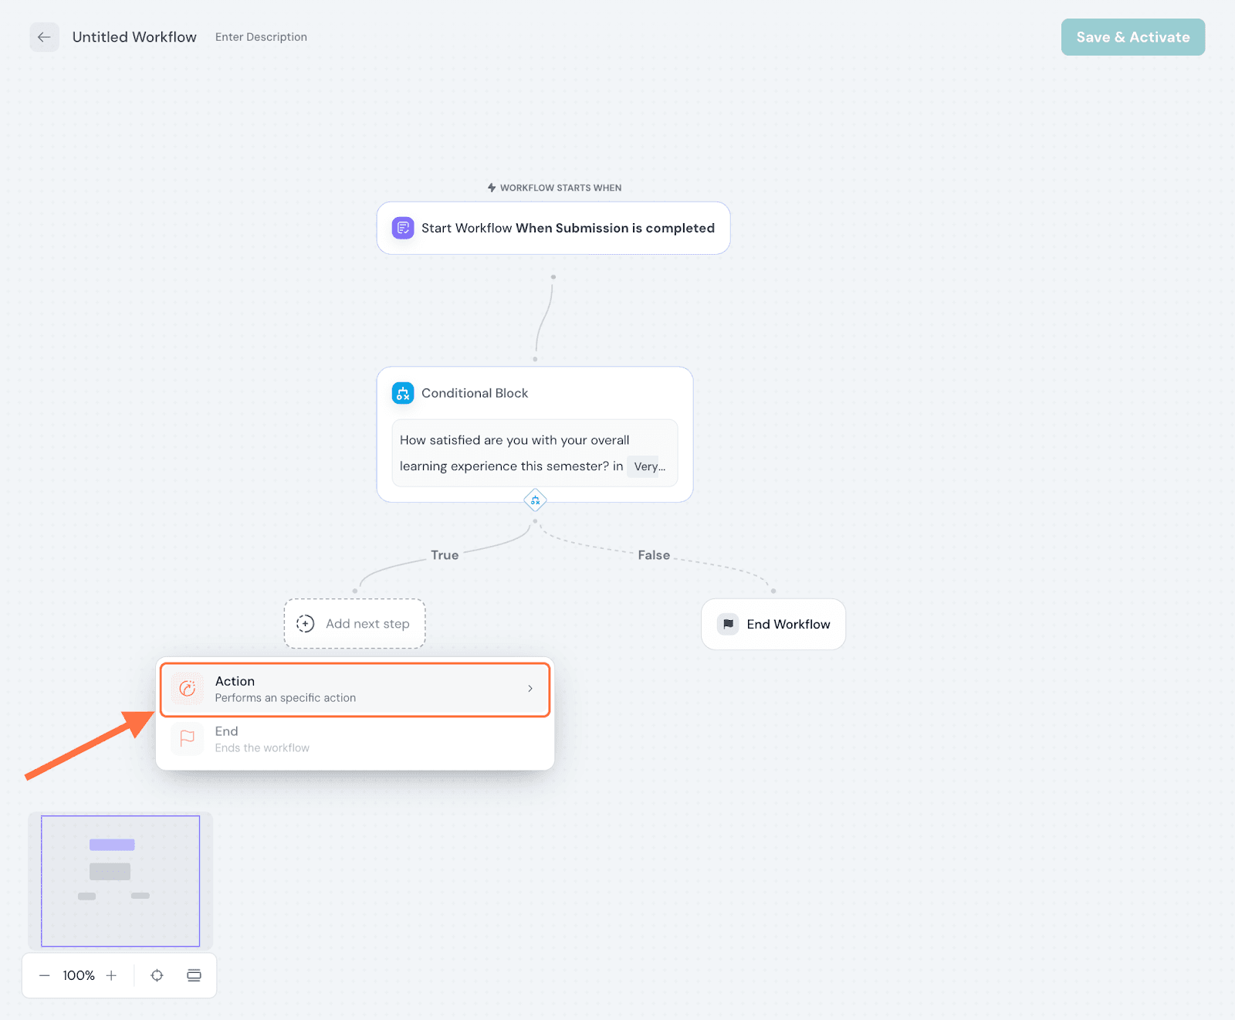Click the Conditional Block blue icon
This screenshot has height=1020, width=1235.
click(403, 393)
